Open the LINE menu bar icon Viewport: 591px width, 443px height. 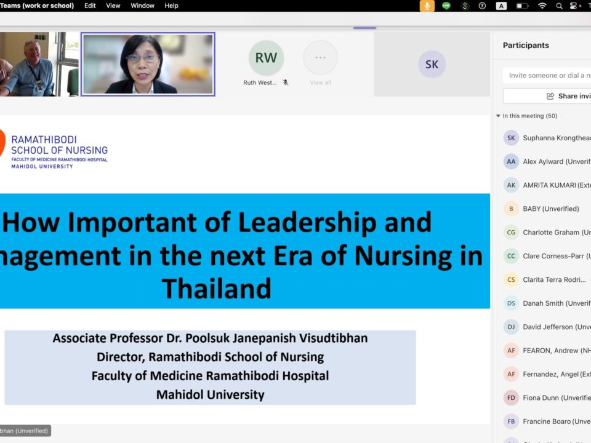(x=446, y=6)
